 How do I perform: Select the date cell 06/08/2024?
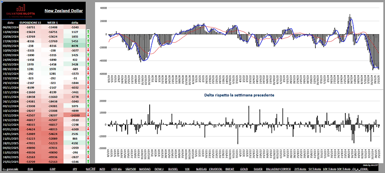(x=11, y=27)
